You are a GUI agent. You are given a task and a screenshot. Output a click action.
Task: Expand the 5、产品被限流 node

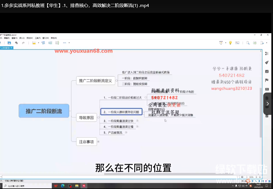pyautogui.click(x=126, y=132)
